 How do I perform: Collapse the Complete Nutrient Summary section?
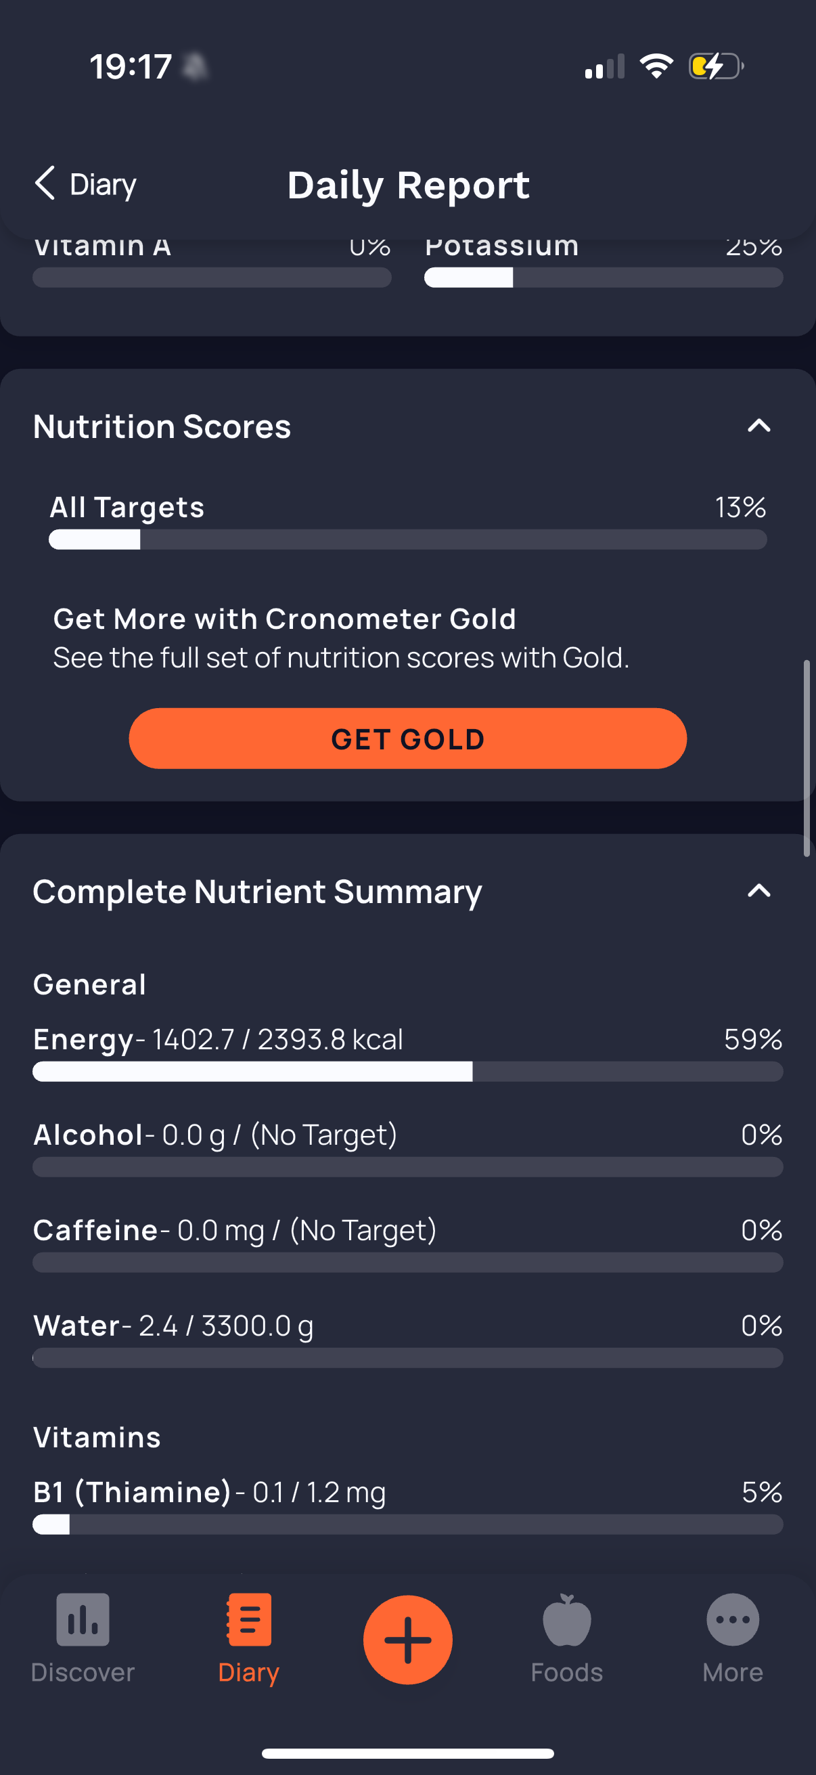[759, 891]
